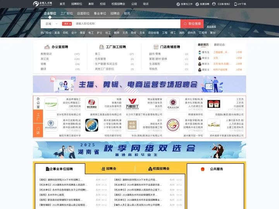Click 家居/建材/装修 category
The width and height of the screenshot is (279, 209).
(x=158, y=59)
